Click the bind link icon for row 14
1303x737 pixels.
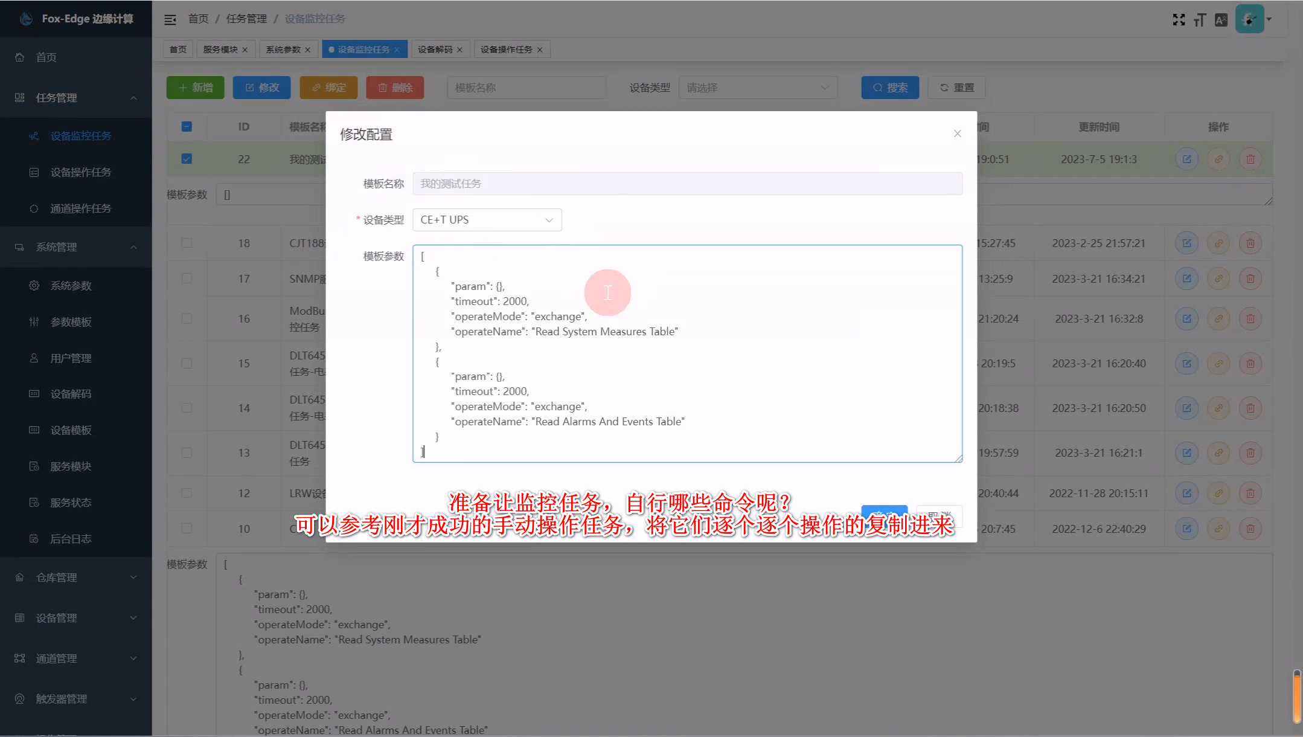(1218, 408)
